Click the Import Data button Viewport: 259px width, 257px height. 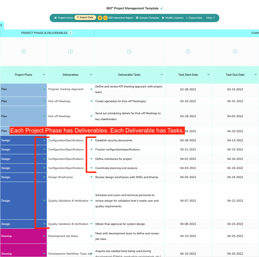[85, 17]
